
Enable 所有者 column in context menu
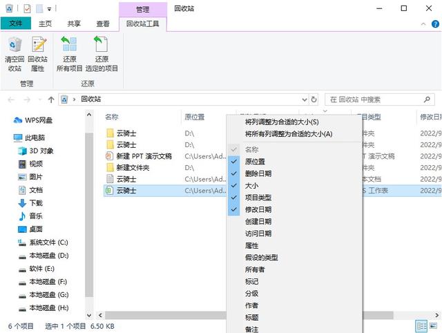click(x=295, y=269)
